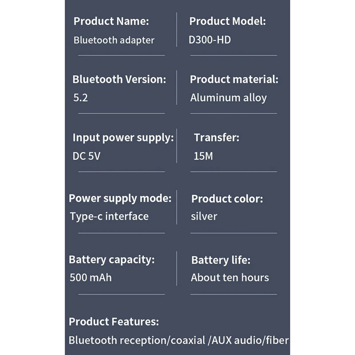Select the 15M transfer distance value
355x355 pixels.
pyautogui.click(x=202, y=156)
